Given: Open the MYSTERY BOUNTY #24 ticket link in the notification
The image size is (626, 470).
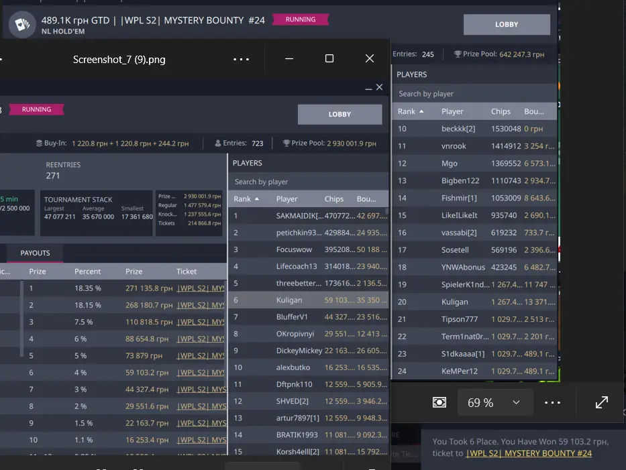Looking at the screenshot, I should pyautogui.click(x=529, y=453).
